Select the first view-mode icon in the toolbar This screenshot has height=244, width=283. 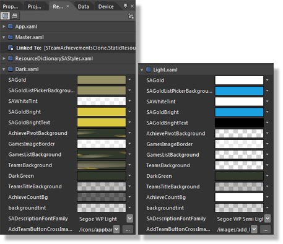click(x=5, y=15)
